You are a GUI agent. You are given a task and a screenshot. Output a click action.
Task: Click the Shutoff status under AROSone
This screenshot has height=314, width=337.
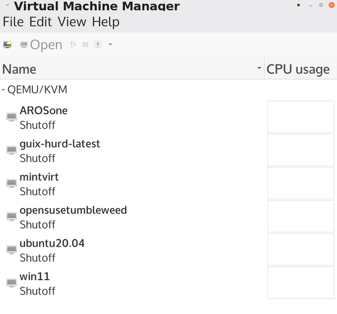pos(37,125)
